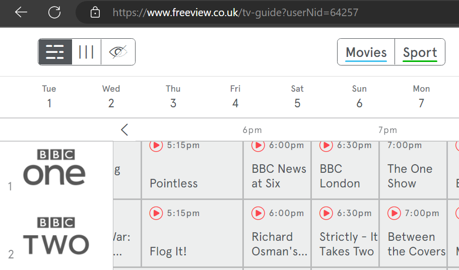
Task: Click the site security lock icon
Action: coord(95,13)
